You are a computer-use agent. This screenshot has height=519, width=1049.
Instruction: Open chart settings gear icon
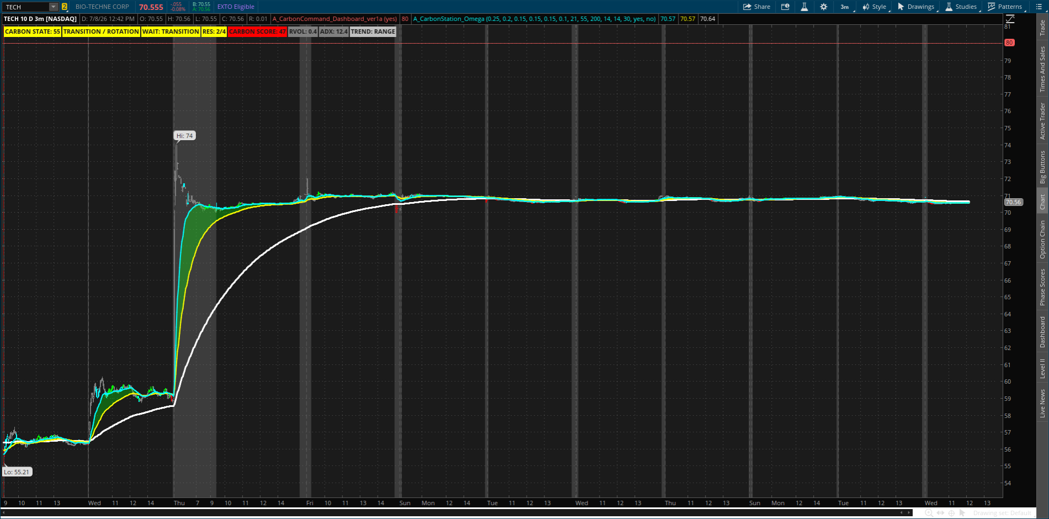click(824, 7)
